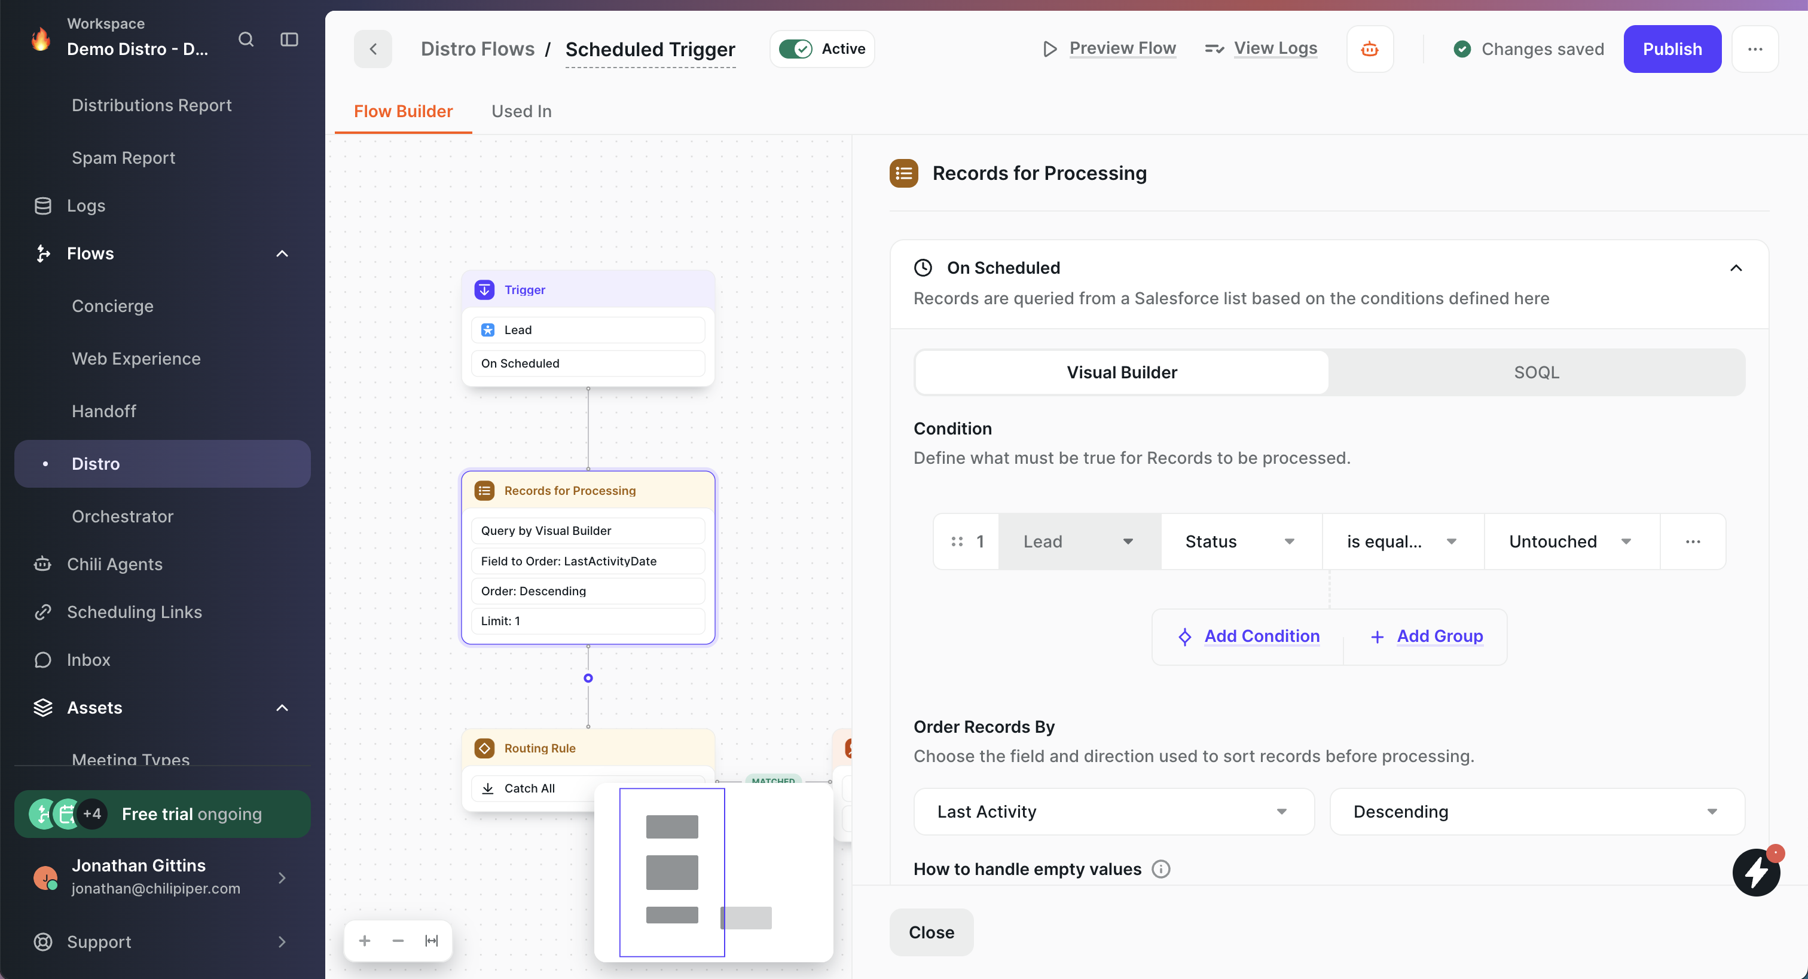Switch to the Used In tab
Screen dimensions: 1808x979
(x=521, y=111)
